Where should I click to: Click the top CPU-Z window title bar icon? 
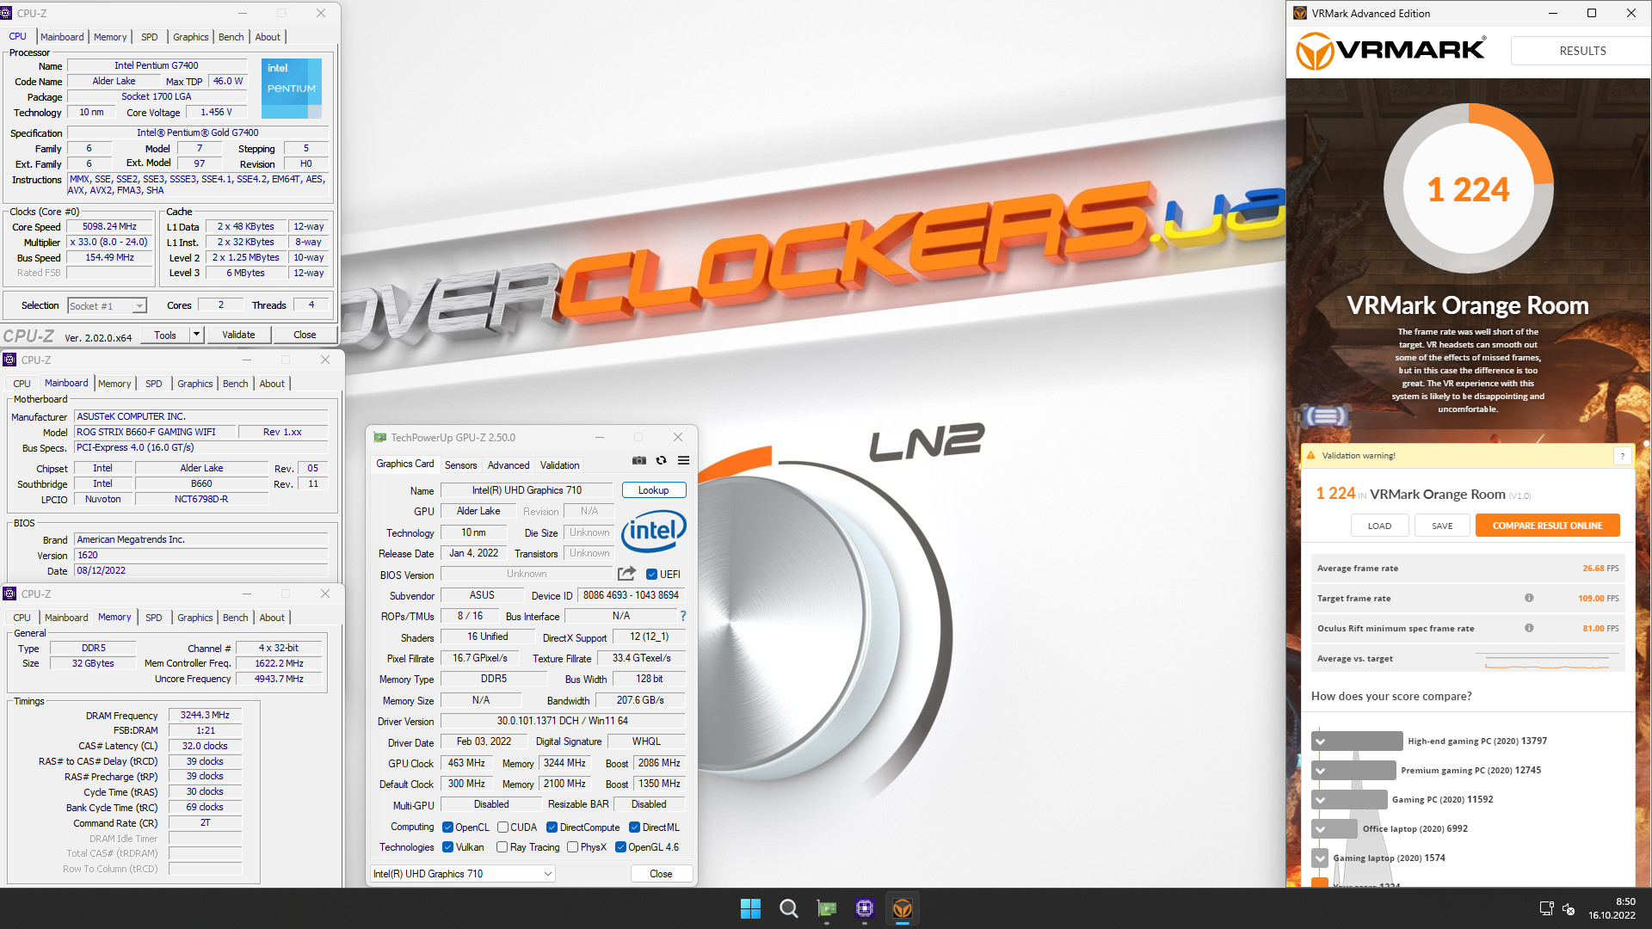[7, 13]
